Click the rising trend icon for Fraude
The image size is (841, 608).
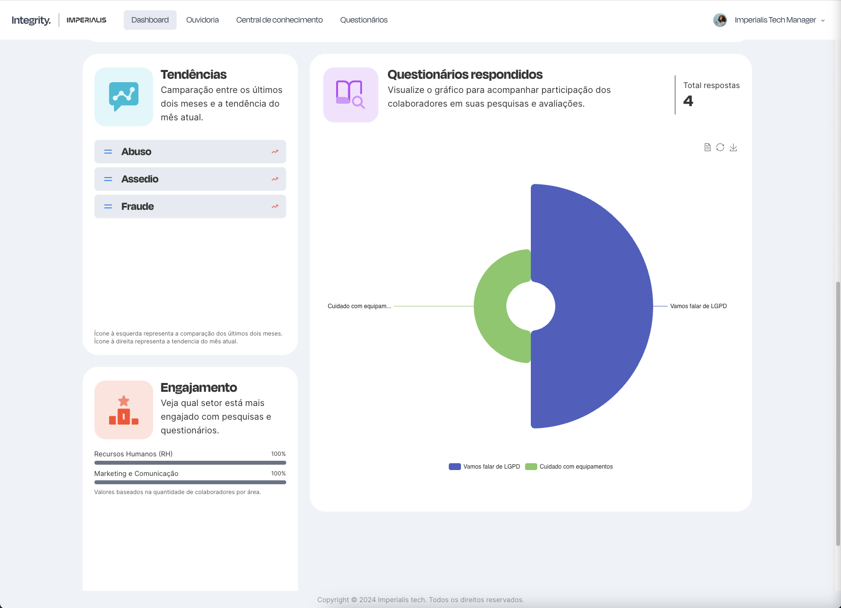pos(275,206)
